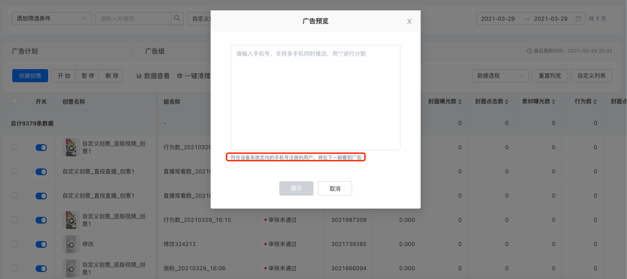Open video thumbnail in 涨粉_20210329_16:06 row

71,268
